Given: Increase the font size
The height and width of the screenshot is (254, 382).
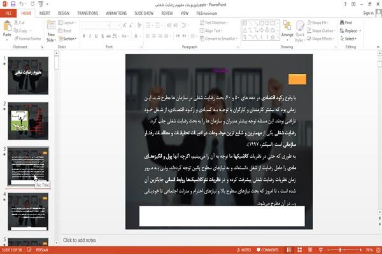Looking at the screenshot, I should coord(125,25).
